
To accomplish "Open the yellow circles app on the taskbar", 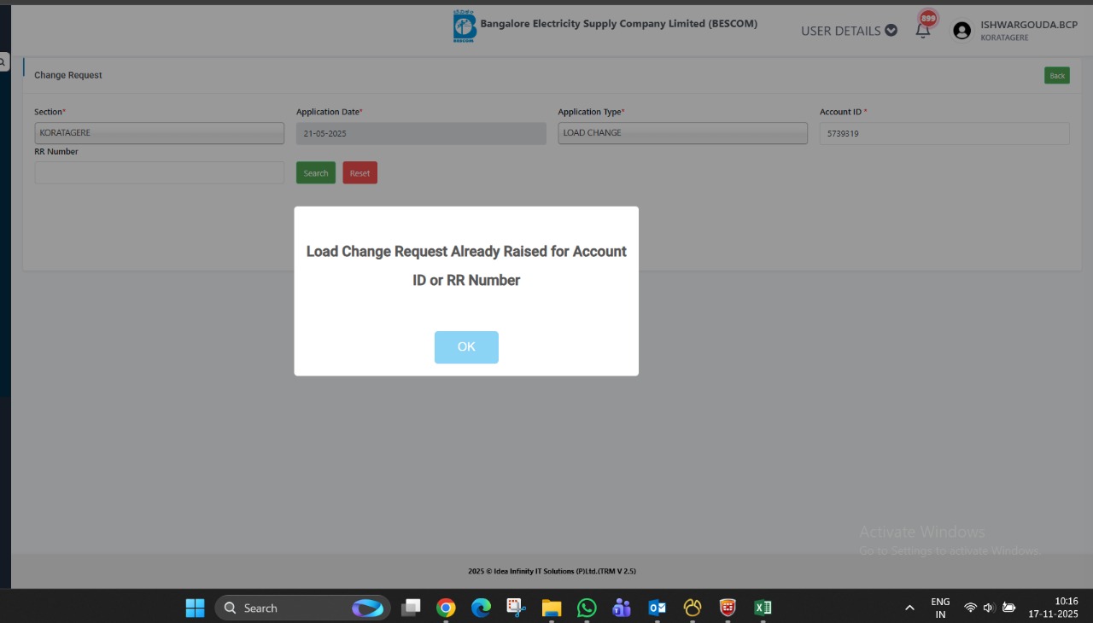I will click(693, 608).
